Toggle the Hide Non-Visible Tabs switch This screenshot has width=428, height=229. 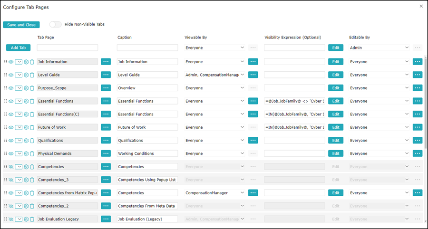tap(55, 24)
